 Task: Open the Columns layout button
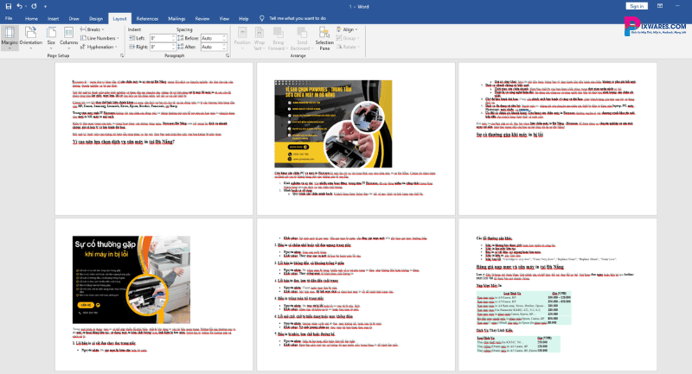[67, 36]
